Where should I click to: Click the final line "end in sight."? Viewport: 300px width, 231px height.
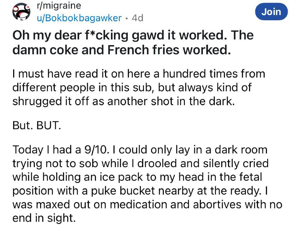click(x=44, y=217)
